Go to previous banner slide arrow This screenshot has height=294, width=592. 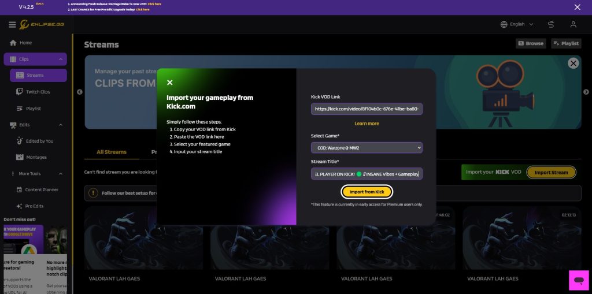pos(79,92)
